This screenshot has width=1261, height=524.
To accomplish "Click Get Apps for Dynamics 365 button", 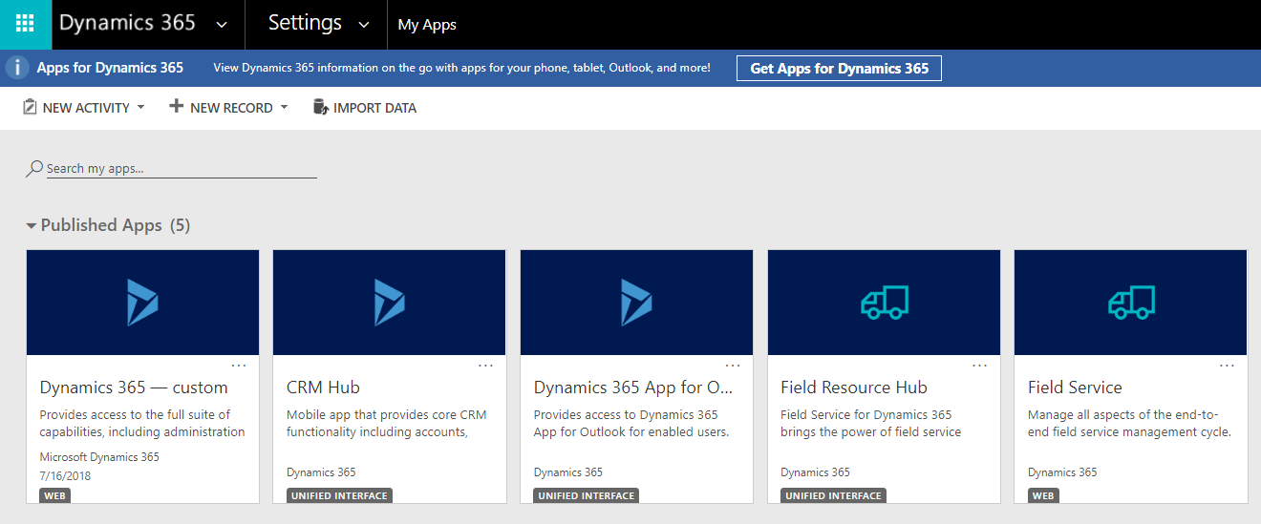I will click(x=839, y=68).
